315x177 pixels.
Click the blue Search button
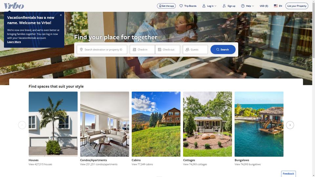[x=223, y=49]
